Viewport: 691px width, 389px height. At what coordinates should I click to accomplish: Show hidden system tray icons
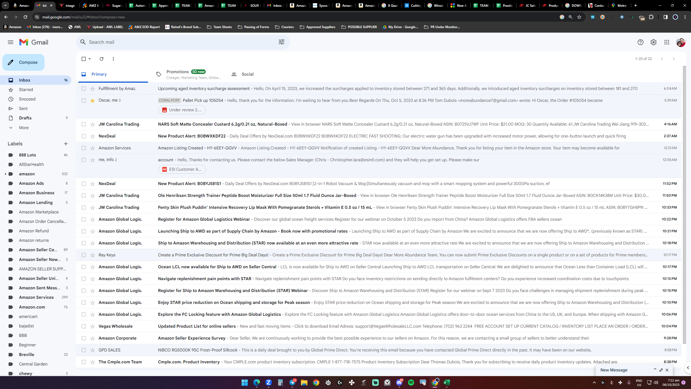[x=594, y=383]
